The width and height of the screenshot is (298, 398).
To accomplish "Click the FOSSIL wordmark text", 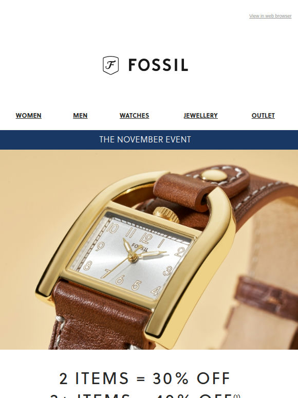I will point(158,65).
